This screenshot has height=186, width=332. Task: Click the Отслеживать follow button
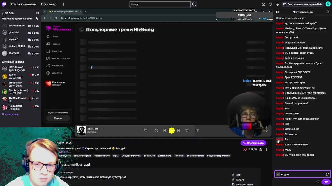(253, 143)
